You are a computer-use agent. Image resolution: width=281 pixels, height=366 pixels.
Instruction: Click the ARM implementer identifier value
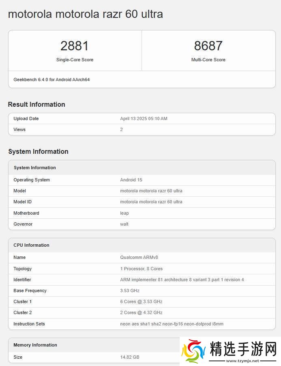(182, 280)
